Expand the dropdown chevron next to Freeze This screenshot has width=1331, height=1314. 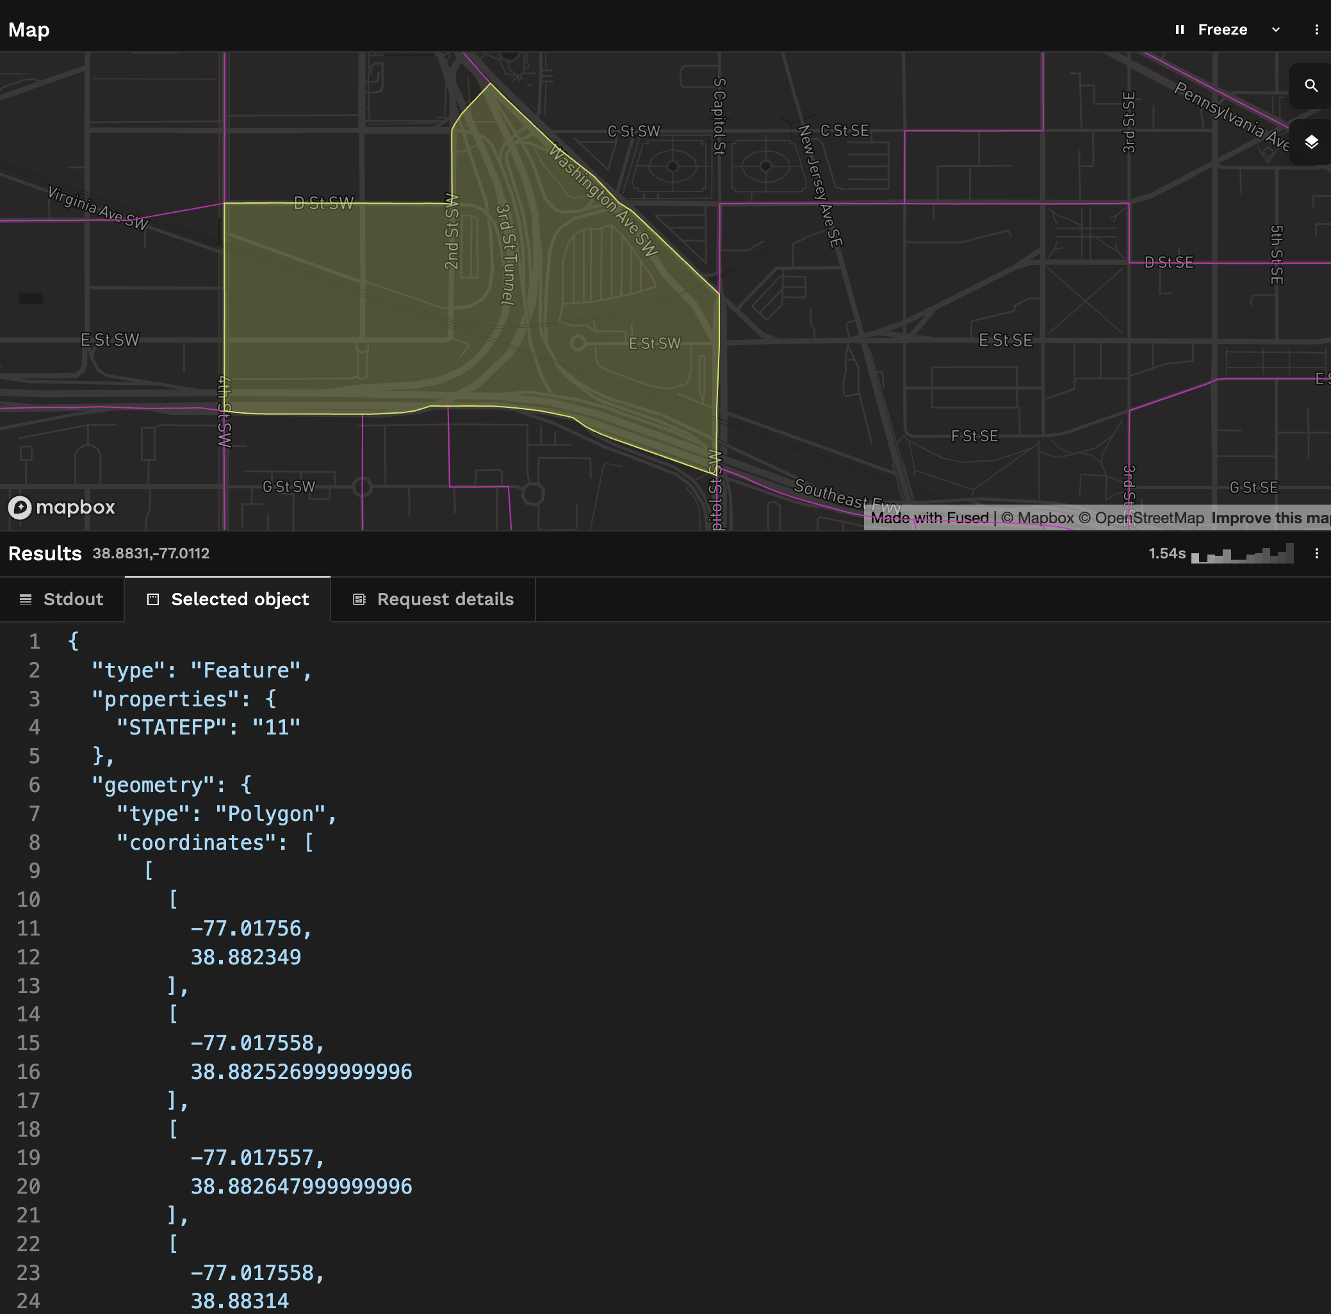[1275, 29]
